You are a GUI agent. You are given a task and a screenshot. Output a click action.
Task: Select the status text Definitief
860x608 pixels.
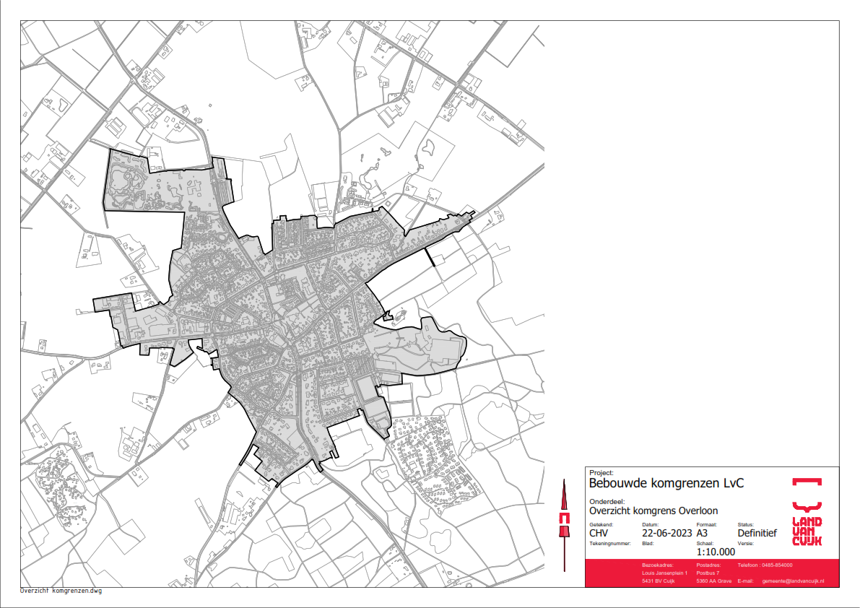coord(757,534)
